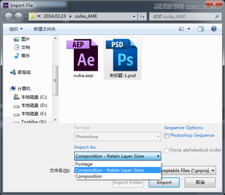Image resolution: width=225 pixels, height=195 pixels.
Task: Create a new folder with 新建文件夹
Action: [x=45, y=29]
